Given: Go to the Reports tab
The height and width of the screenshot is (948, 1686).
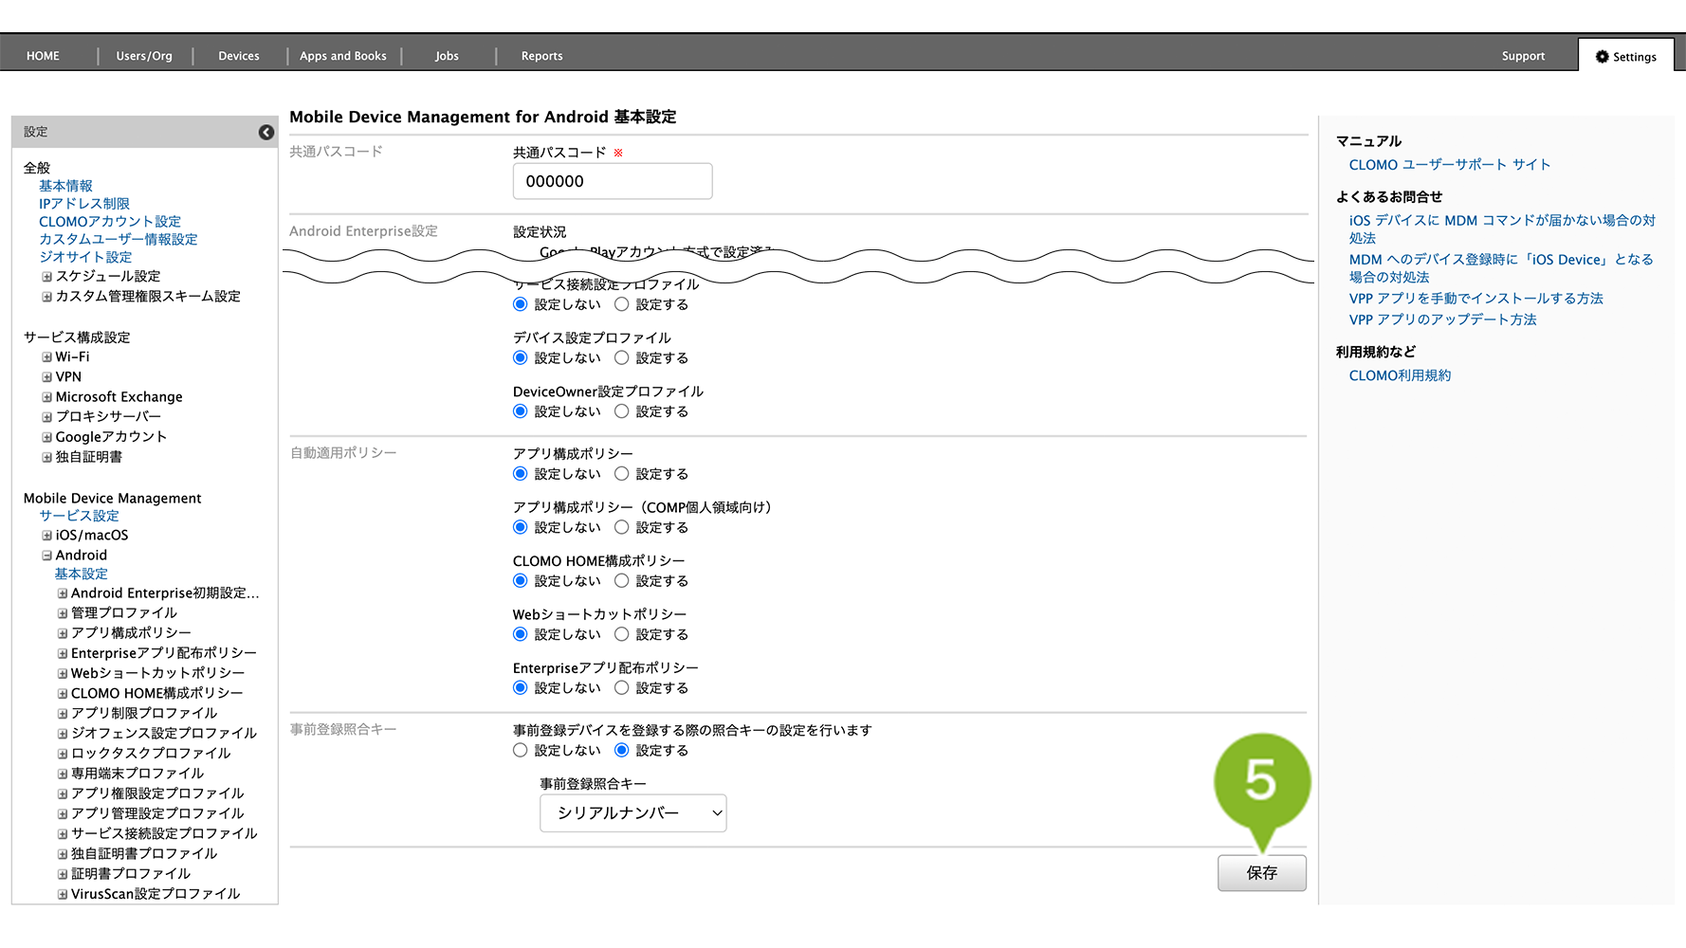Looking at the screenshot, I should [x=541, y=56].
